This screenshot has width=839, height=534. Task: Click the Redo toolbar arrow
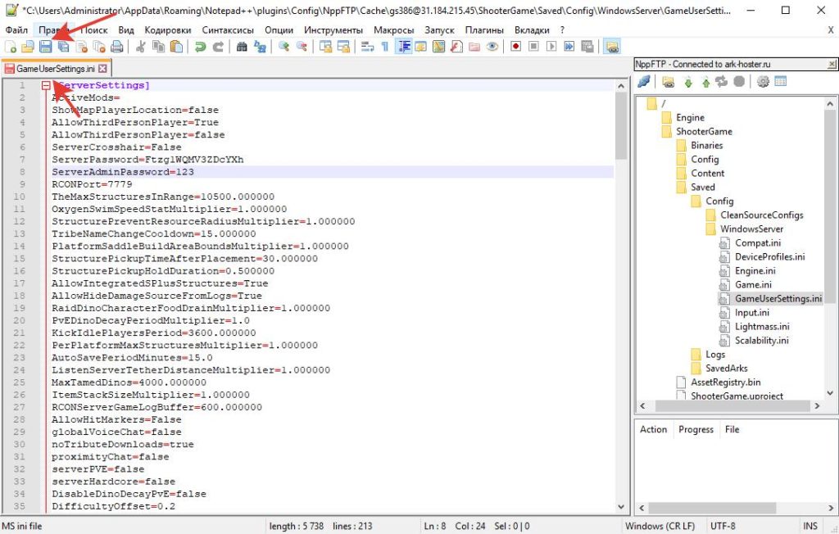click(218, 47)
